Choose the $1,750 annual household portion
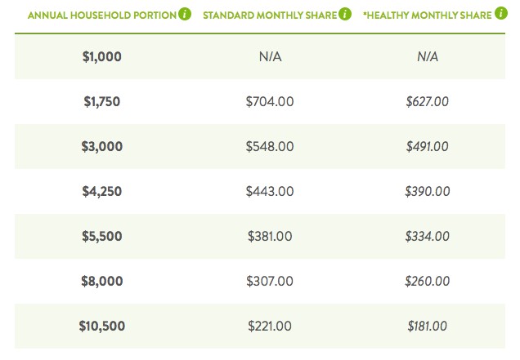Image resolution: width=520 pixels, height=360 pixels. point(102,102)
